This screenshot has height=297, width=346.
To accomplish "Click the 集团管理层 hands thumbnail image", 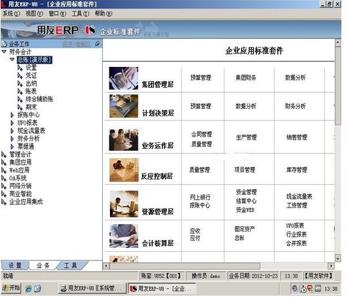I will (124, 78).
